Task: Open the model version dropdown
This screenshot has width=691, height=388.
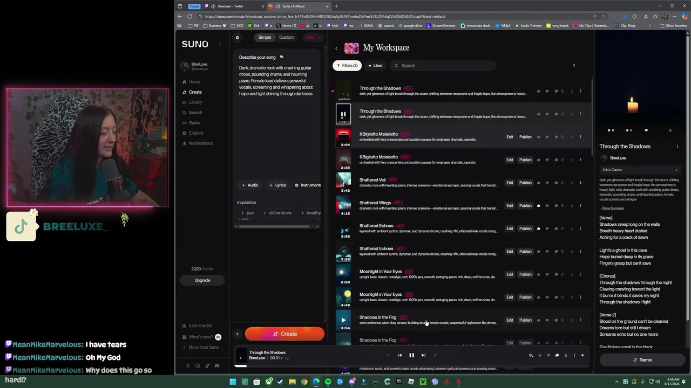Action: pos(313,37)
